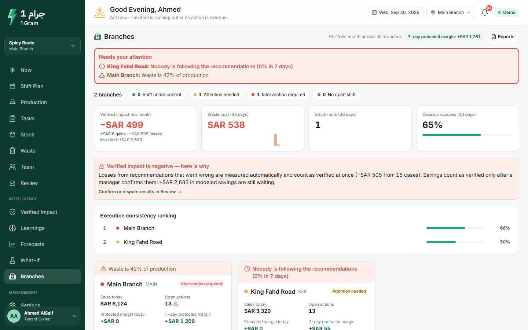The width and height of the screenshot is (528, 330).
Task: Click King Fahd Road alert in attention banner
Action: click(x=196, y=66)
